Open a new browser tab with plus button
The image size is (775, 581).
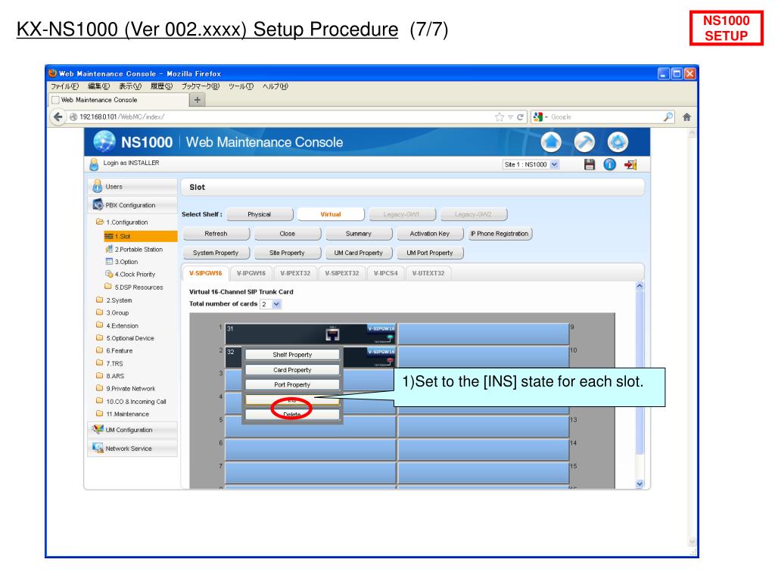tap(198, 100)
